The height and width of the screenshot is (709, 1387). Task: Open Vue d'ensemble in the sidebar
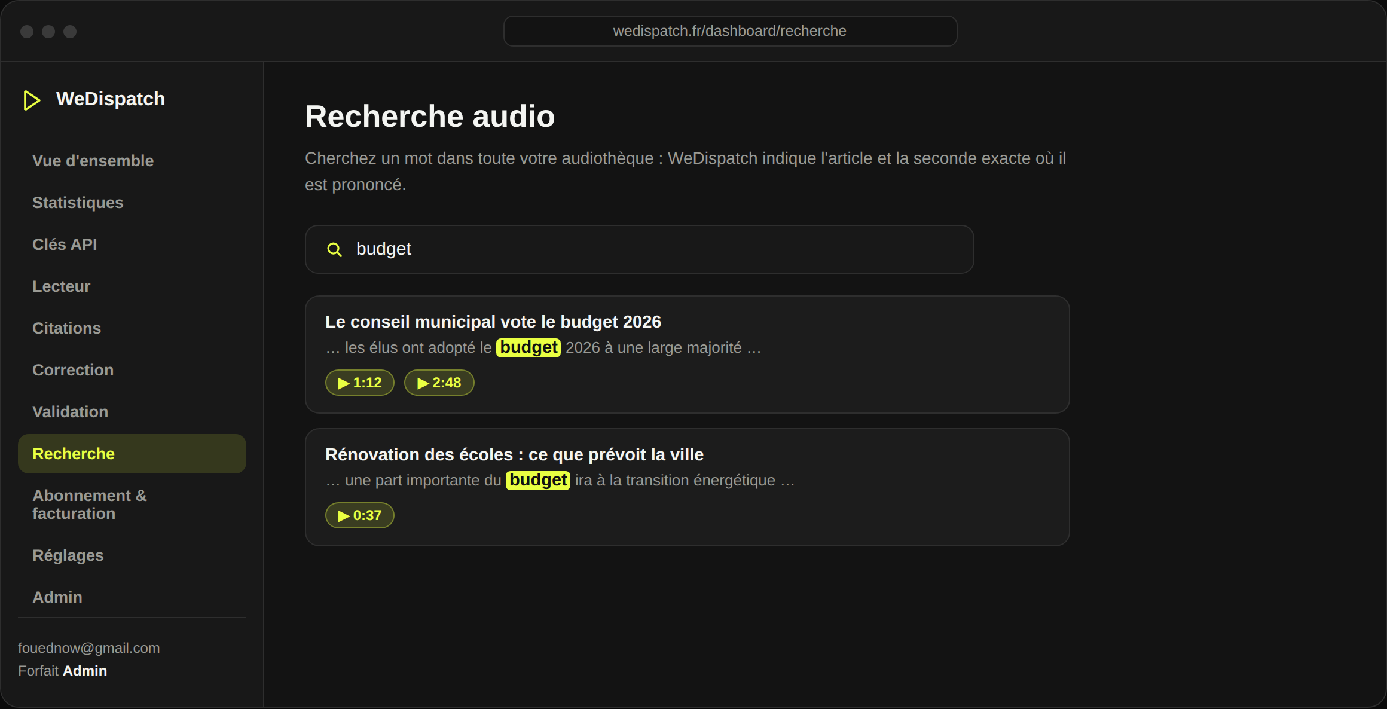point(132,161)
